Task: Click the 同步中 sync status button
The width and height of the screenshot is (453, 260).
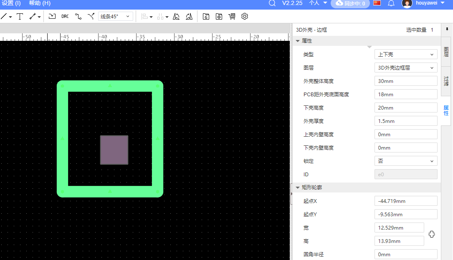Action: click(350, 4)
